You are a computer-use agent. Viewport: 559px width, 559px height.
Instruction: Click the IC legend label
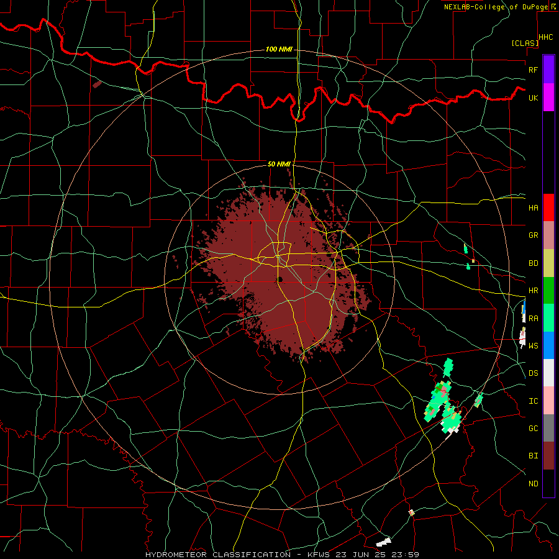pyautogui.click(x=533, y=401)
